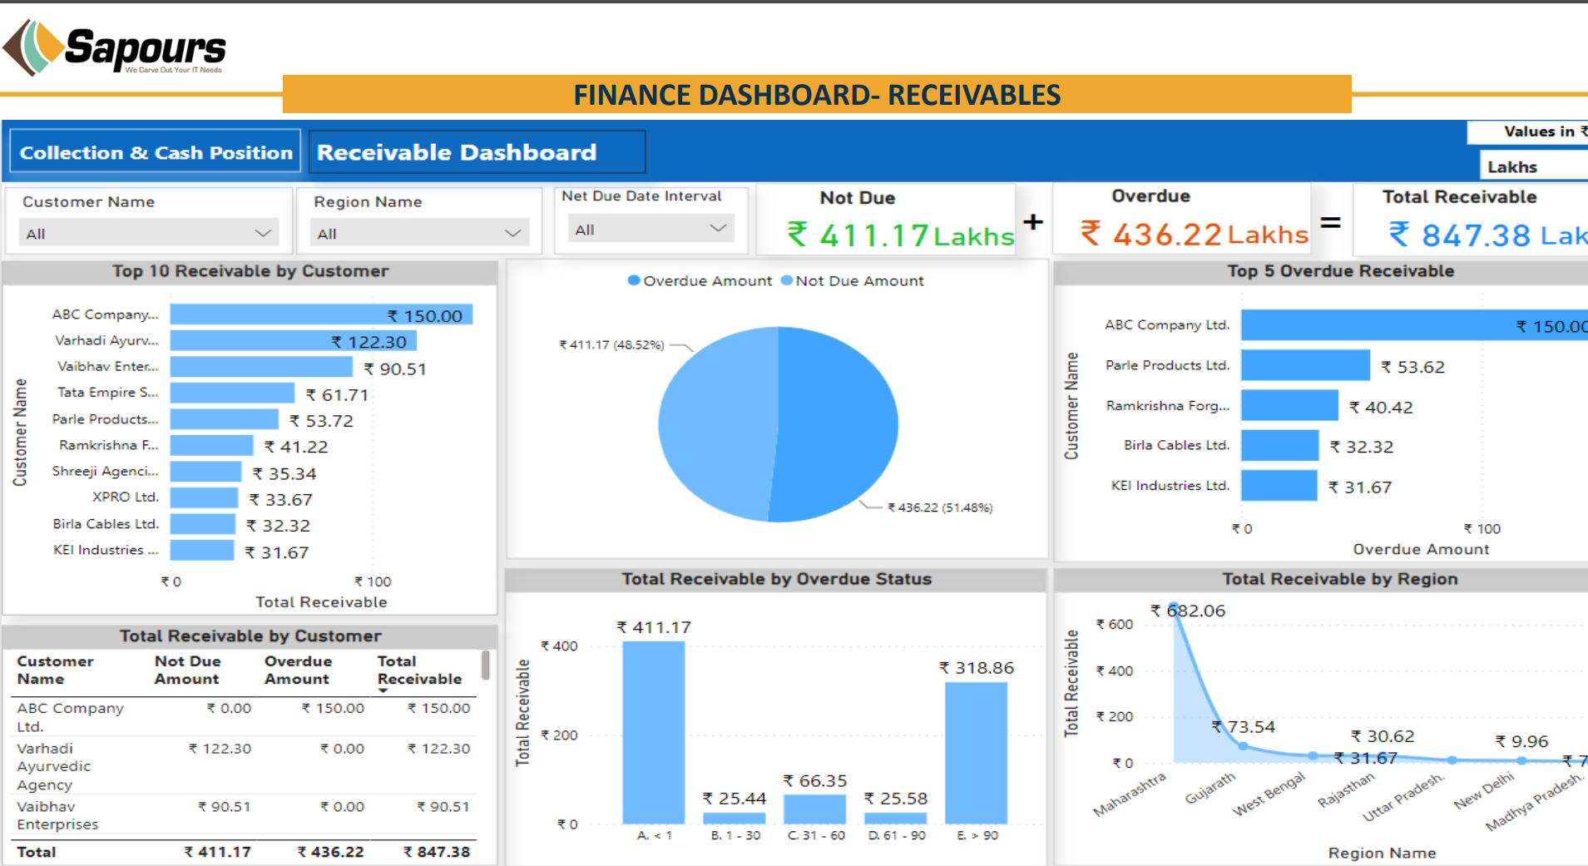Click the Not Due Amount legend marker
Image resolution: width=1588 pixels, height=866 pixels.
coord(787,280)
